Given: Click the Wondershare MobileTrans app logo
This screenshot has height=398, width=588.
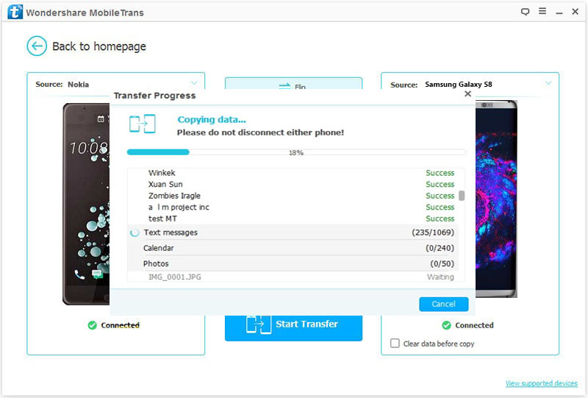Looking at the screenshot, I should click(15, 12).
